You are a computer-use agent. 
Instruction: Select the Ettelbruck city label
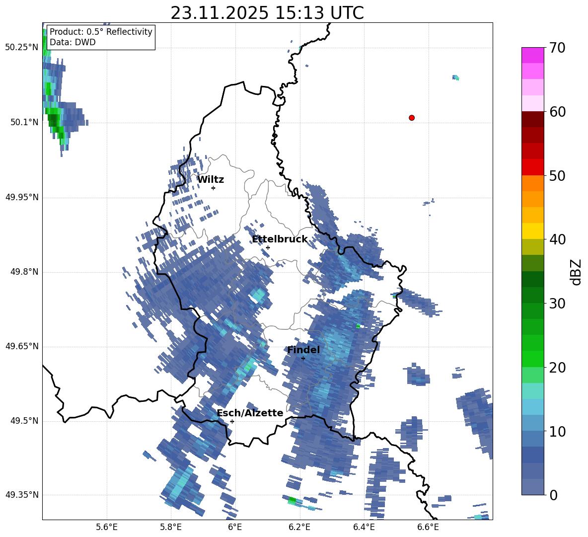pyautogui.click(x=280, y=239)
